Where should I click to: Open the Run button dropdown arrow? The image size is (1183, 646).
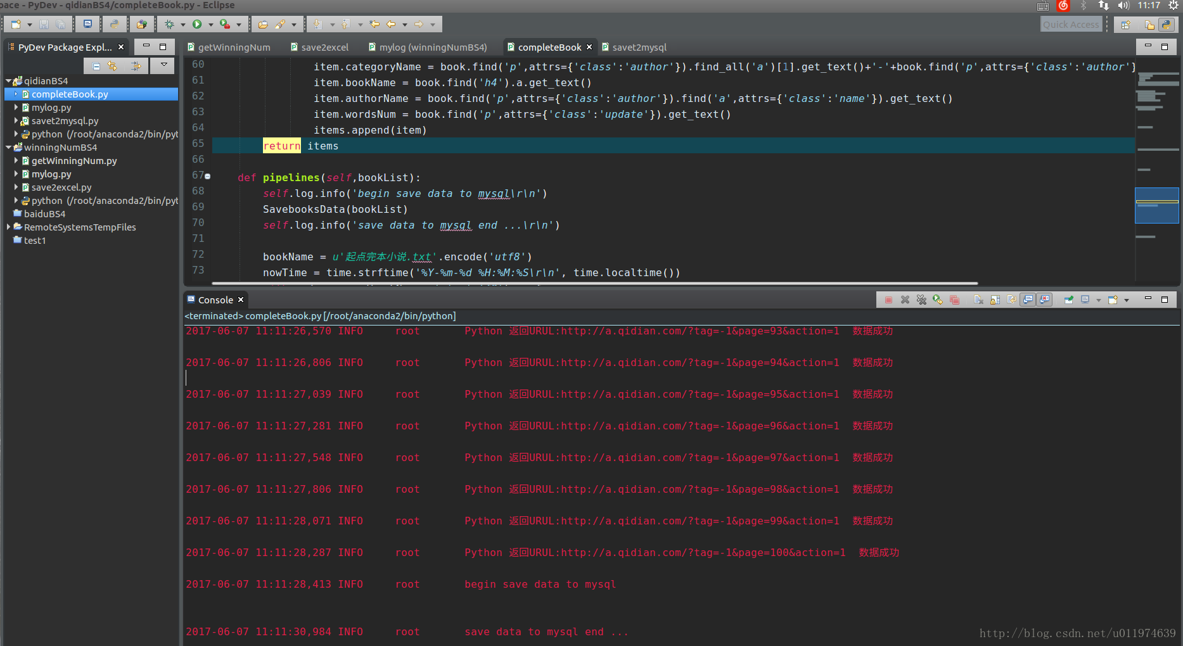[210, 25]
